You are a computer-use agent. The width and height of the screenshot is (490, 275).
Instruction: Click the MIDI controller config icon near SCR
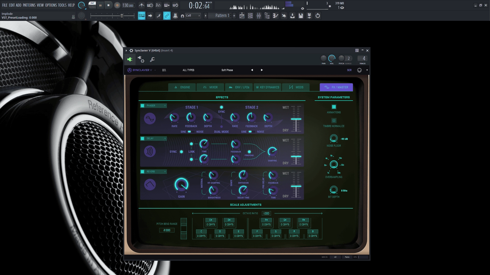click(359, 70)
